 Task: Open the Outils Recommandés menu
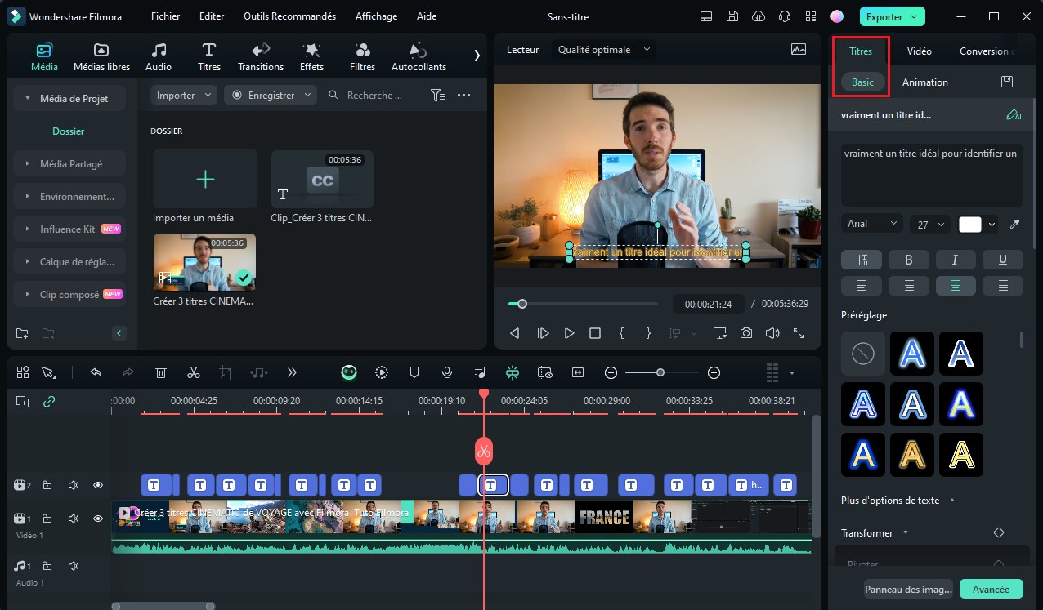[289, 16]
